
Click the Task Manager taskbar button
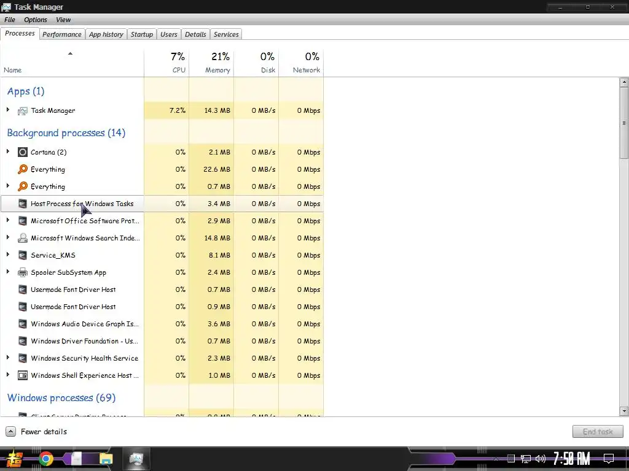tap(136, 459)
